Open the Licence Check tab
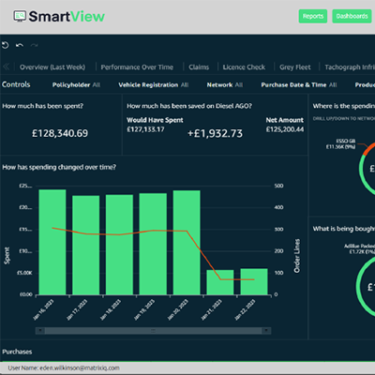 (x=244, y=67)
